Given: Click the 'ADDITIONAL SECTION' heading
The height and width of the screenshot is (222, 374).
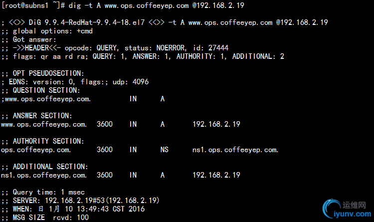Looking at the screenshot, I should click(50, 167).
